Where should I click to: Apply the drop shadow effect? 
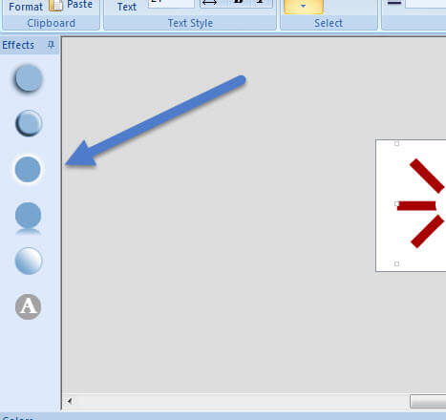tap(28, 78)
